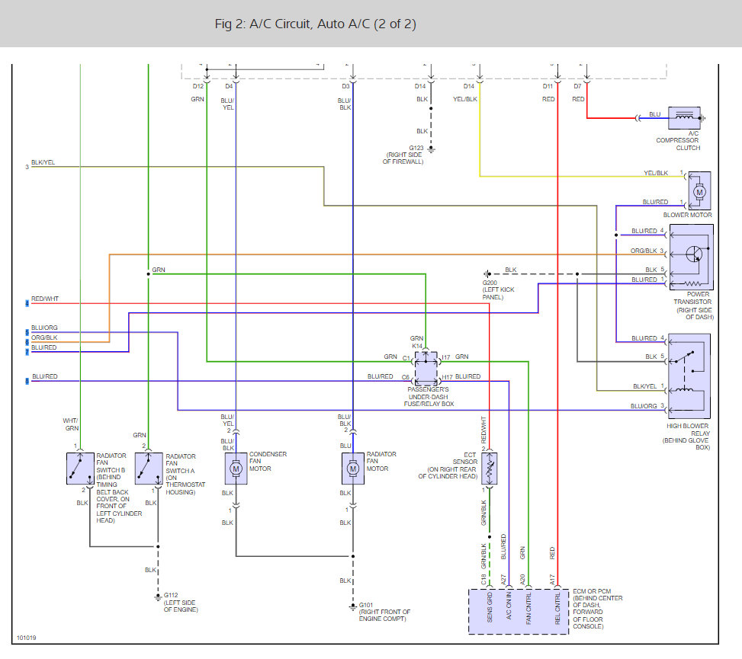This screenshot has width=742, height=659.
Task: Click the 'A/C ON IN' pin inside the ECM
Action: click(x=509, y=606)
